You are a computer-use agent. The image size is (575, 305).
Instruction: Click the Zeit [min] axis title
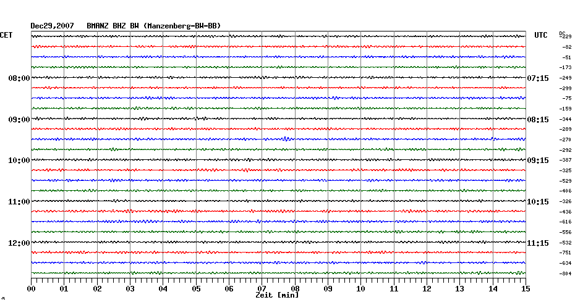(277, 295)
